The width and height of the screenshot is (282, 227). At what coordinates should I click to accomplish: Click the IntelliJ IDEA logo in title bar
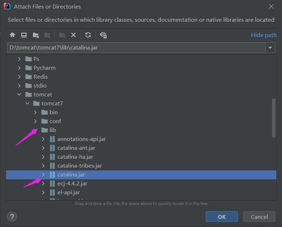tap(7, 6)
